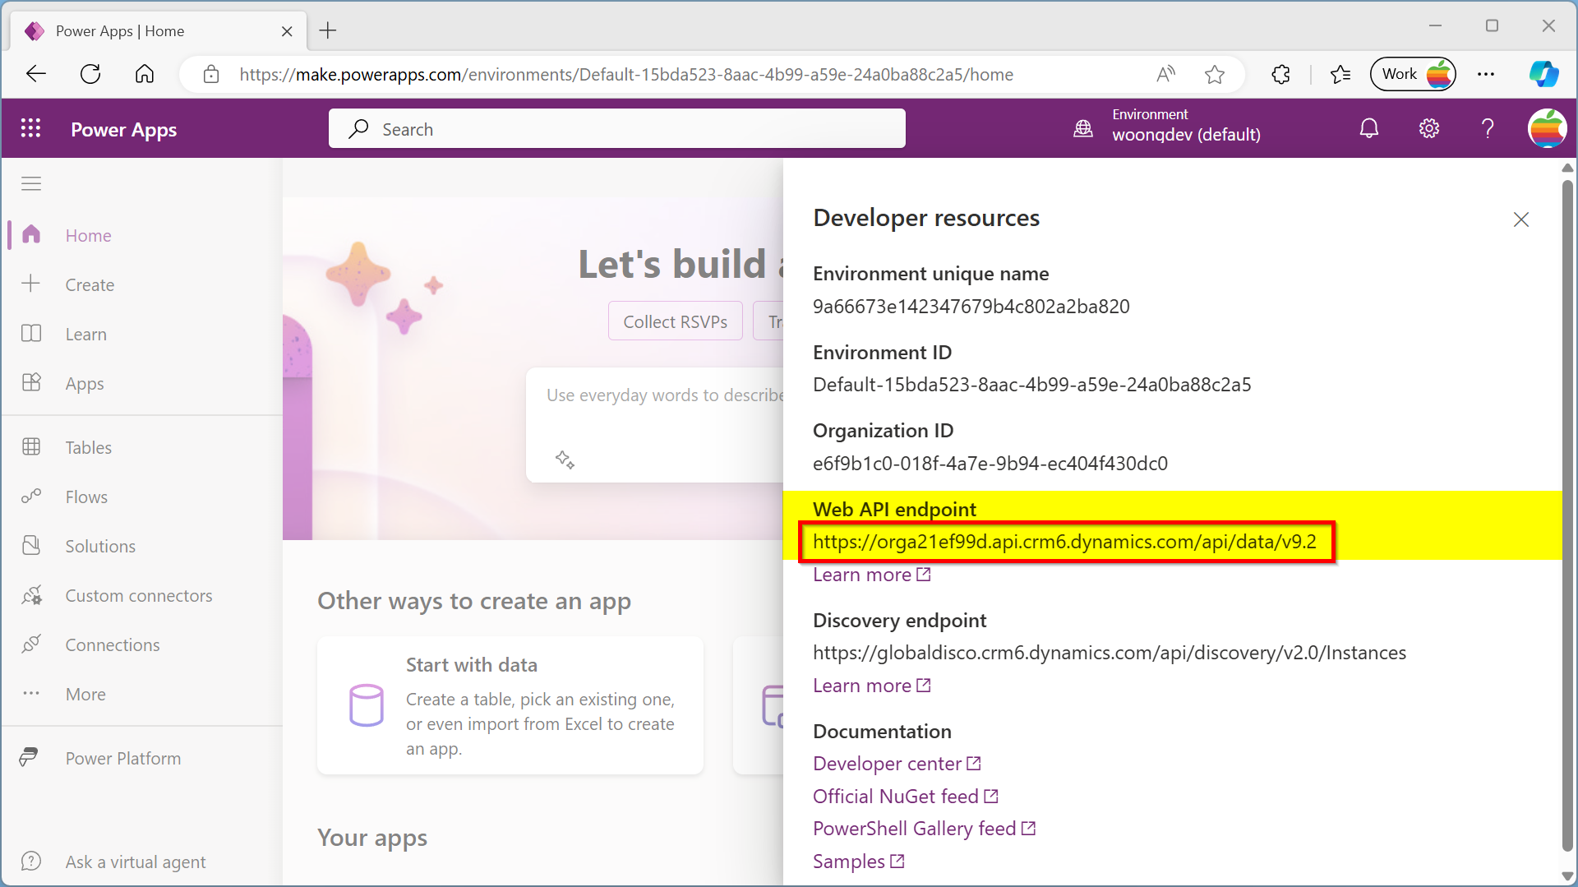Open browser Settings and more ellipsis

(x=1486, y=75)
